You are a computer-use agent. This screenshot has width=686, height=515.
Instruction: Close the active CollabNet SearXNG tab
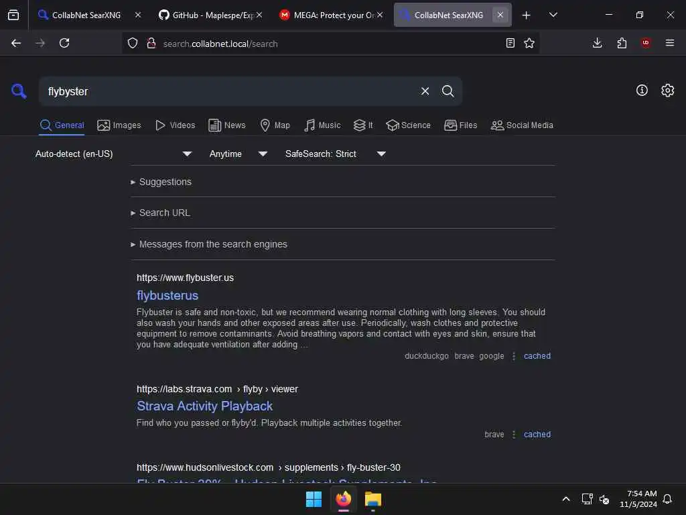[500, 15]
